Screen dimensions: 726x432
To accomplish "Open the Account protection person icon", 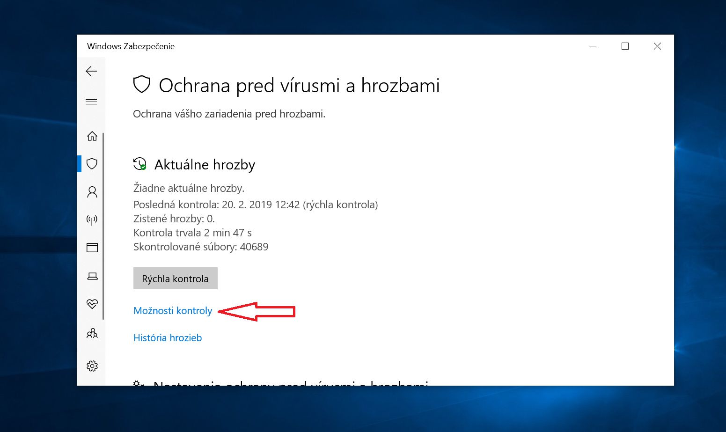I will click(92, 192).
